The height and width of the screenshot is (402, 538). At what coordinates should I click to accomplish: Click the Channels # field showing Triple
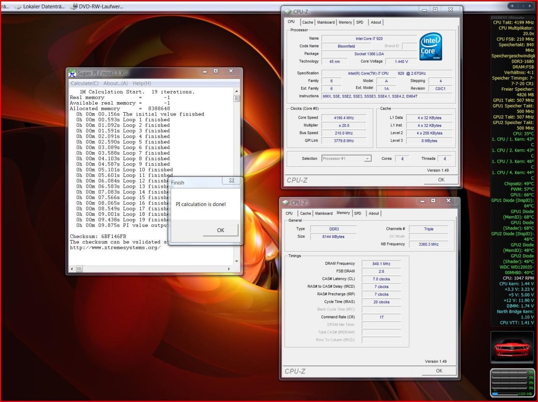point(428,229)
